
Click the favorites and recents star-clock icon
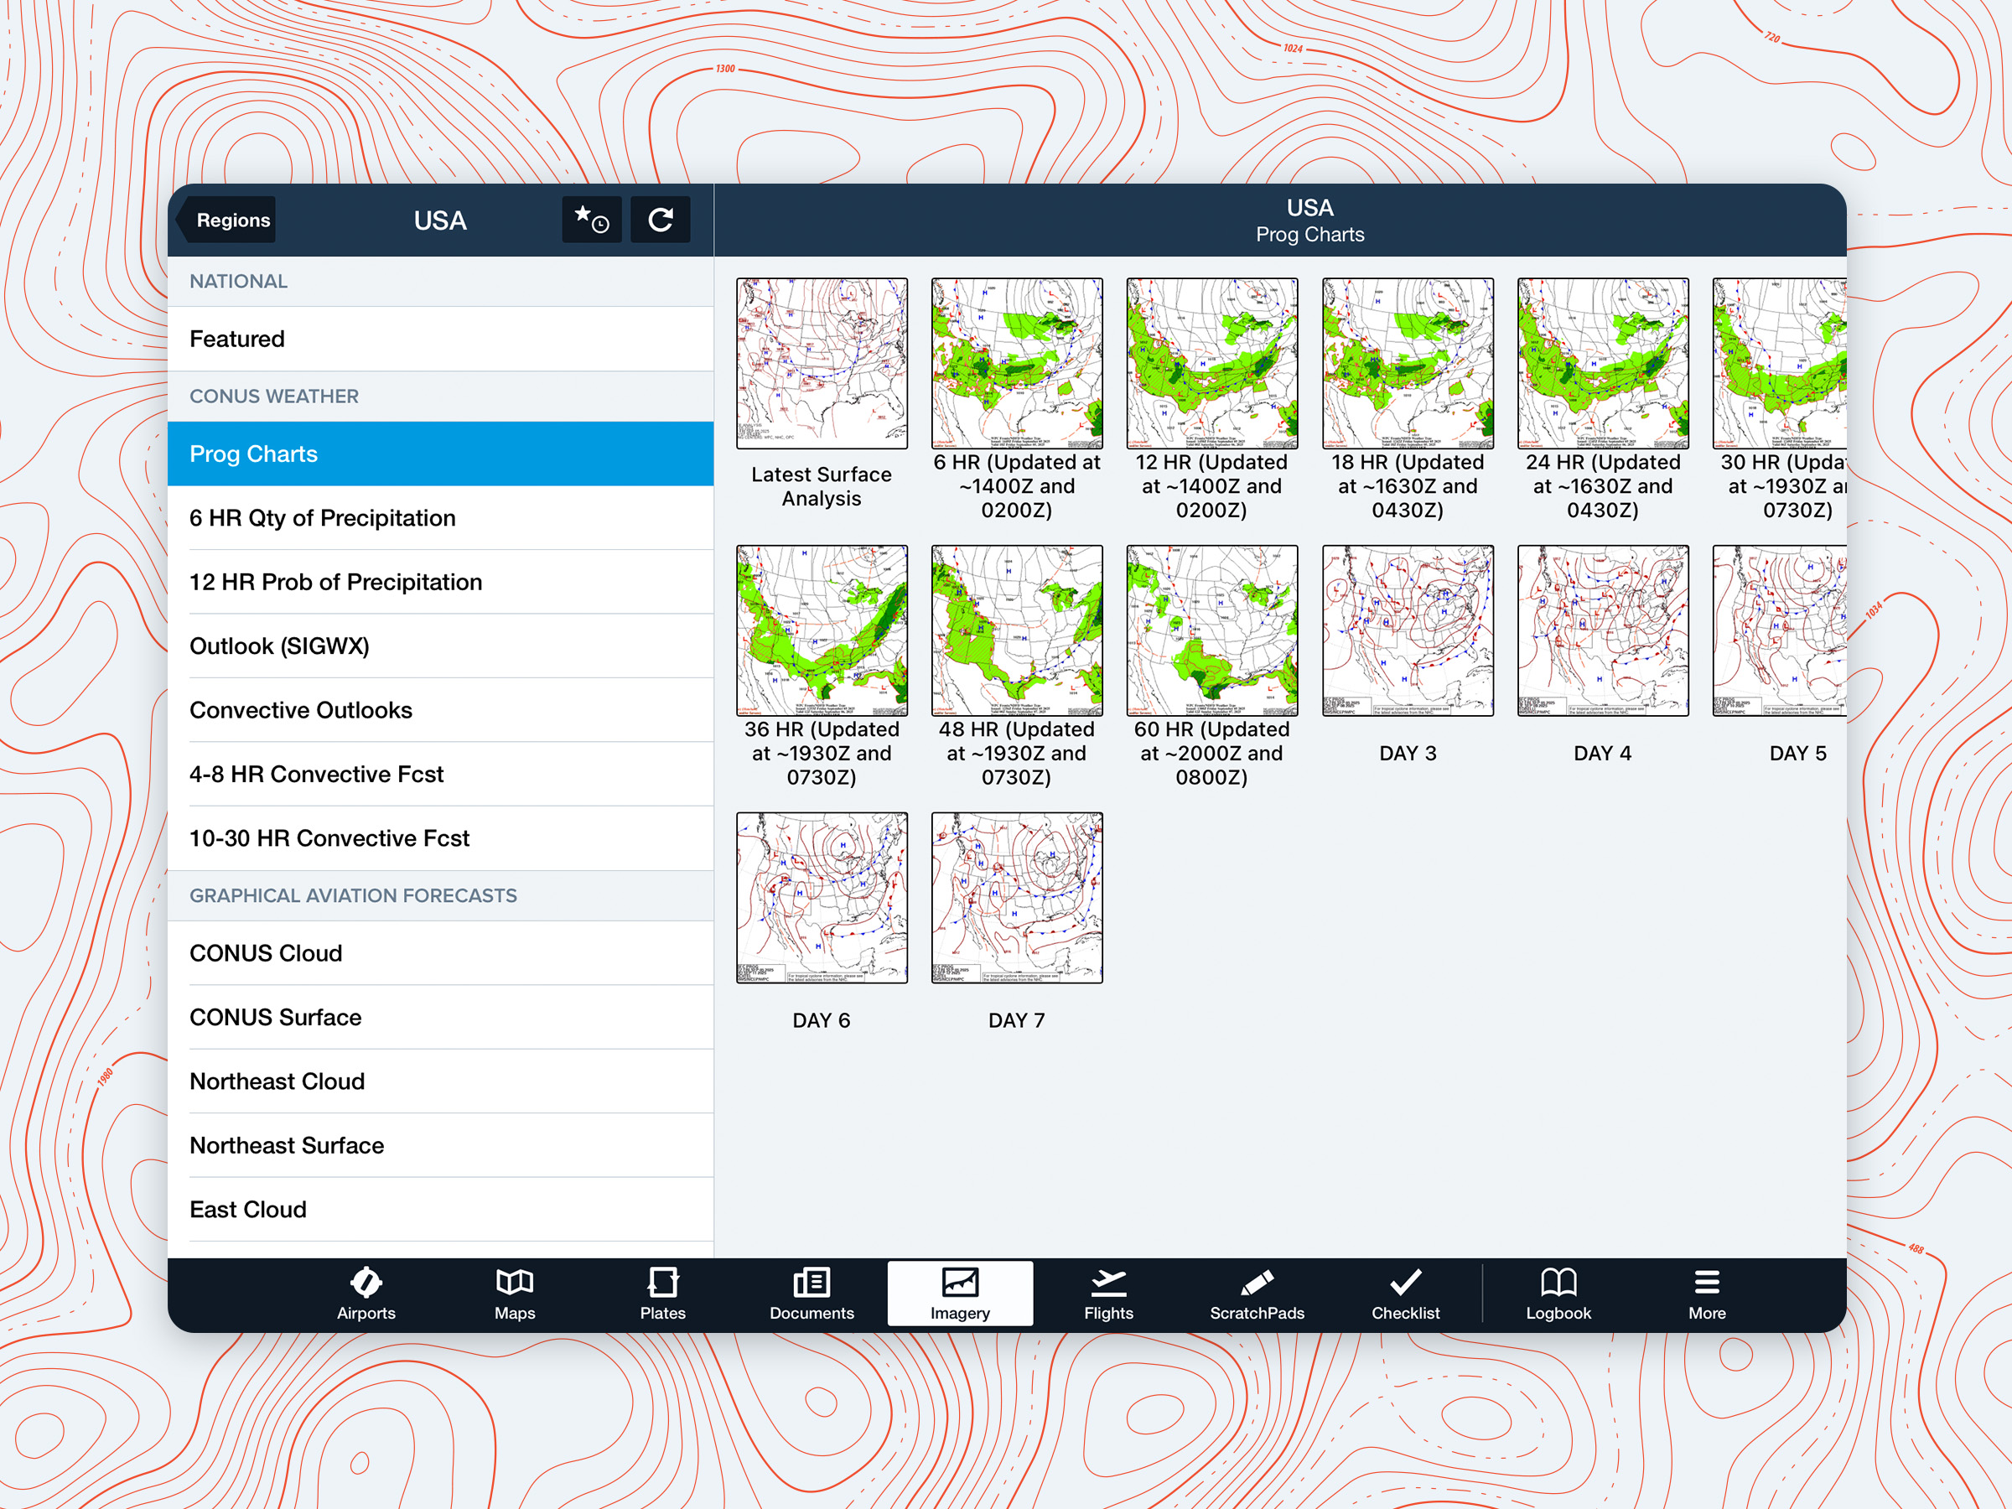[591, 219]
